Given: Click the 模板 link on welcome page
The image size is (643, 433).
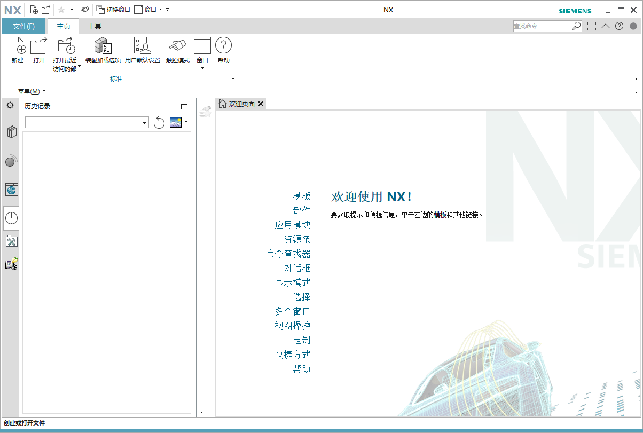Looking at the screenshot, I should 302,196.
